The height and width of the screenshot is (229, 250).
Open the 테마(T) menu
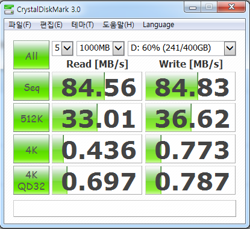[x=83, y=25]
